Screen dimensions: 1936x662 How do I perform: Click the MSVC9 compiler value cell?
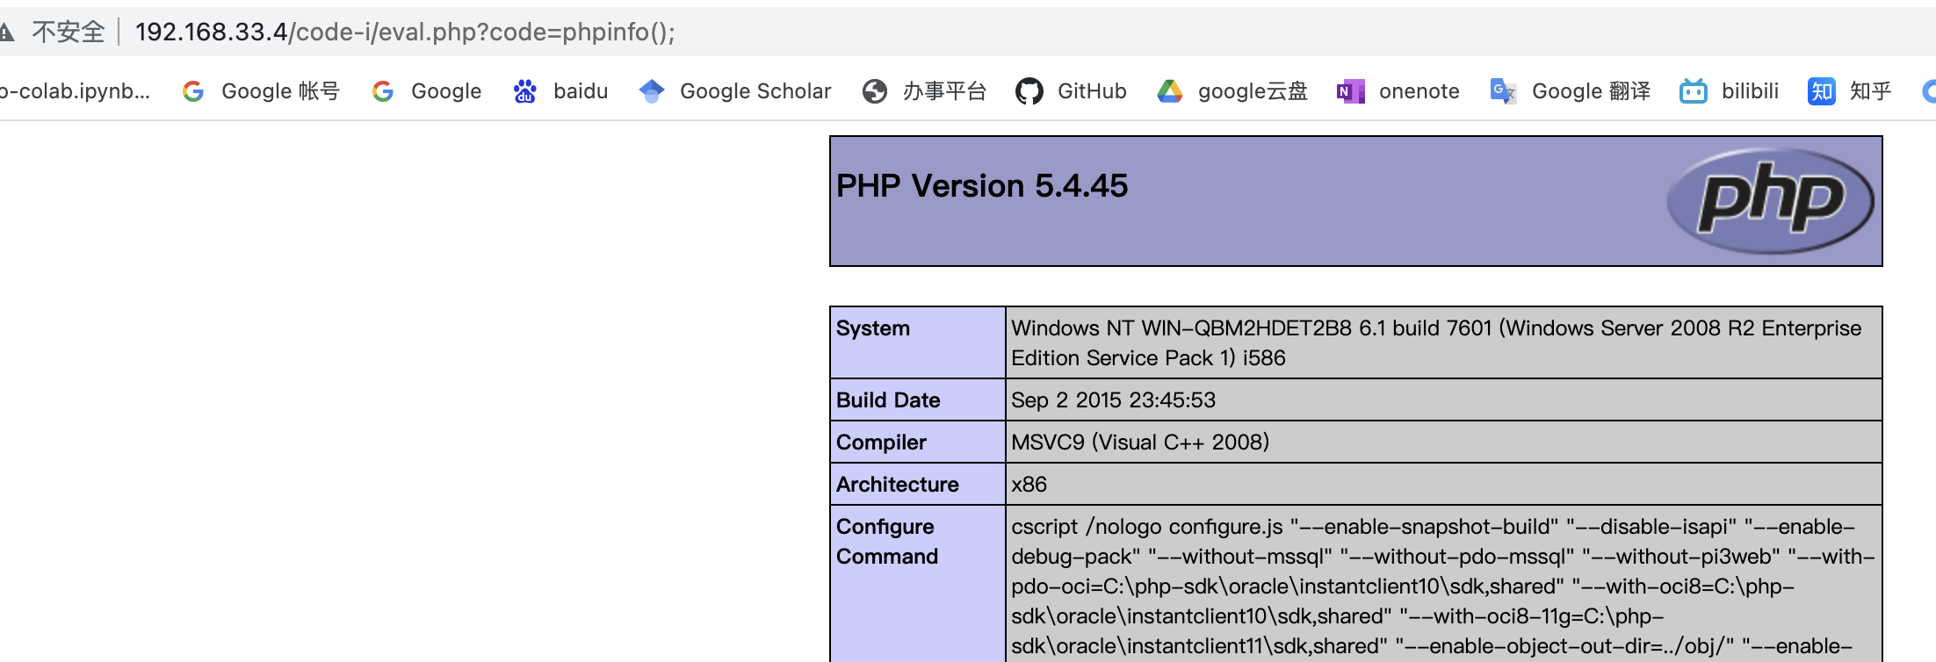(x=1139, y=443)
